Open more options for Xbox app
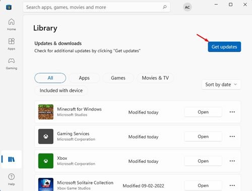The image size is (252, 191). (232, 161)
